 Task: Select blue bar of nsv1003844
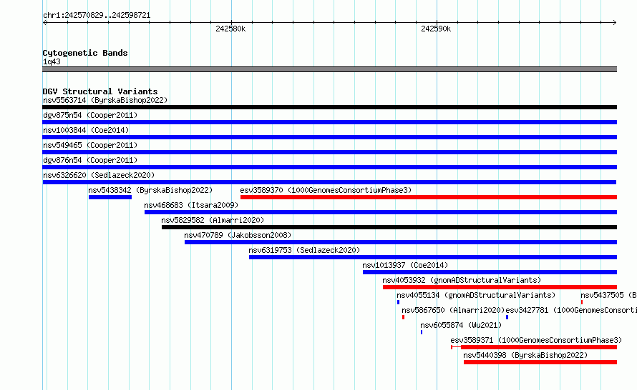[329, 137]
